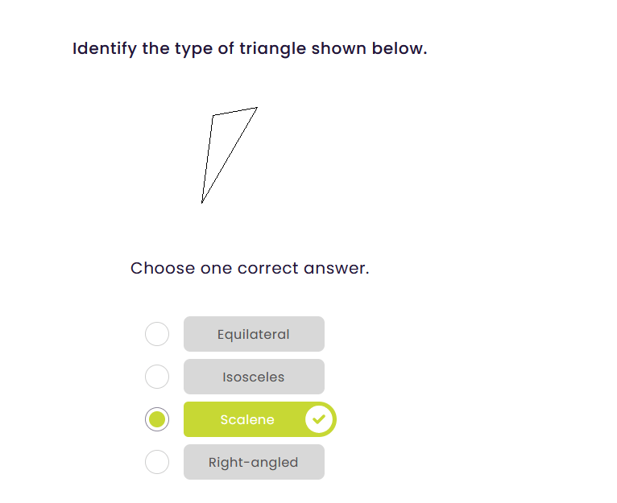Click the green Scalene answer label

tap(246, 419)
